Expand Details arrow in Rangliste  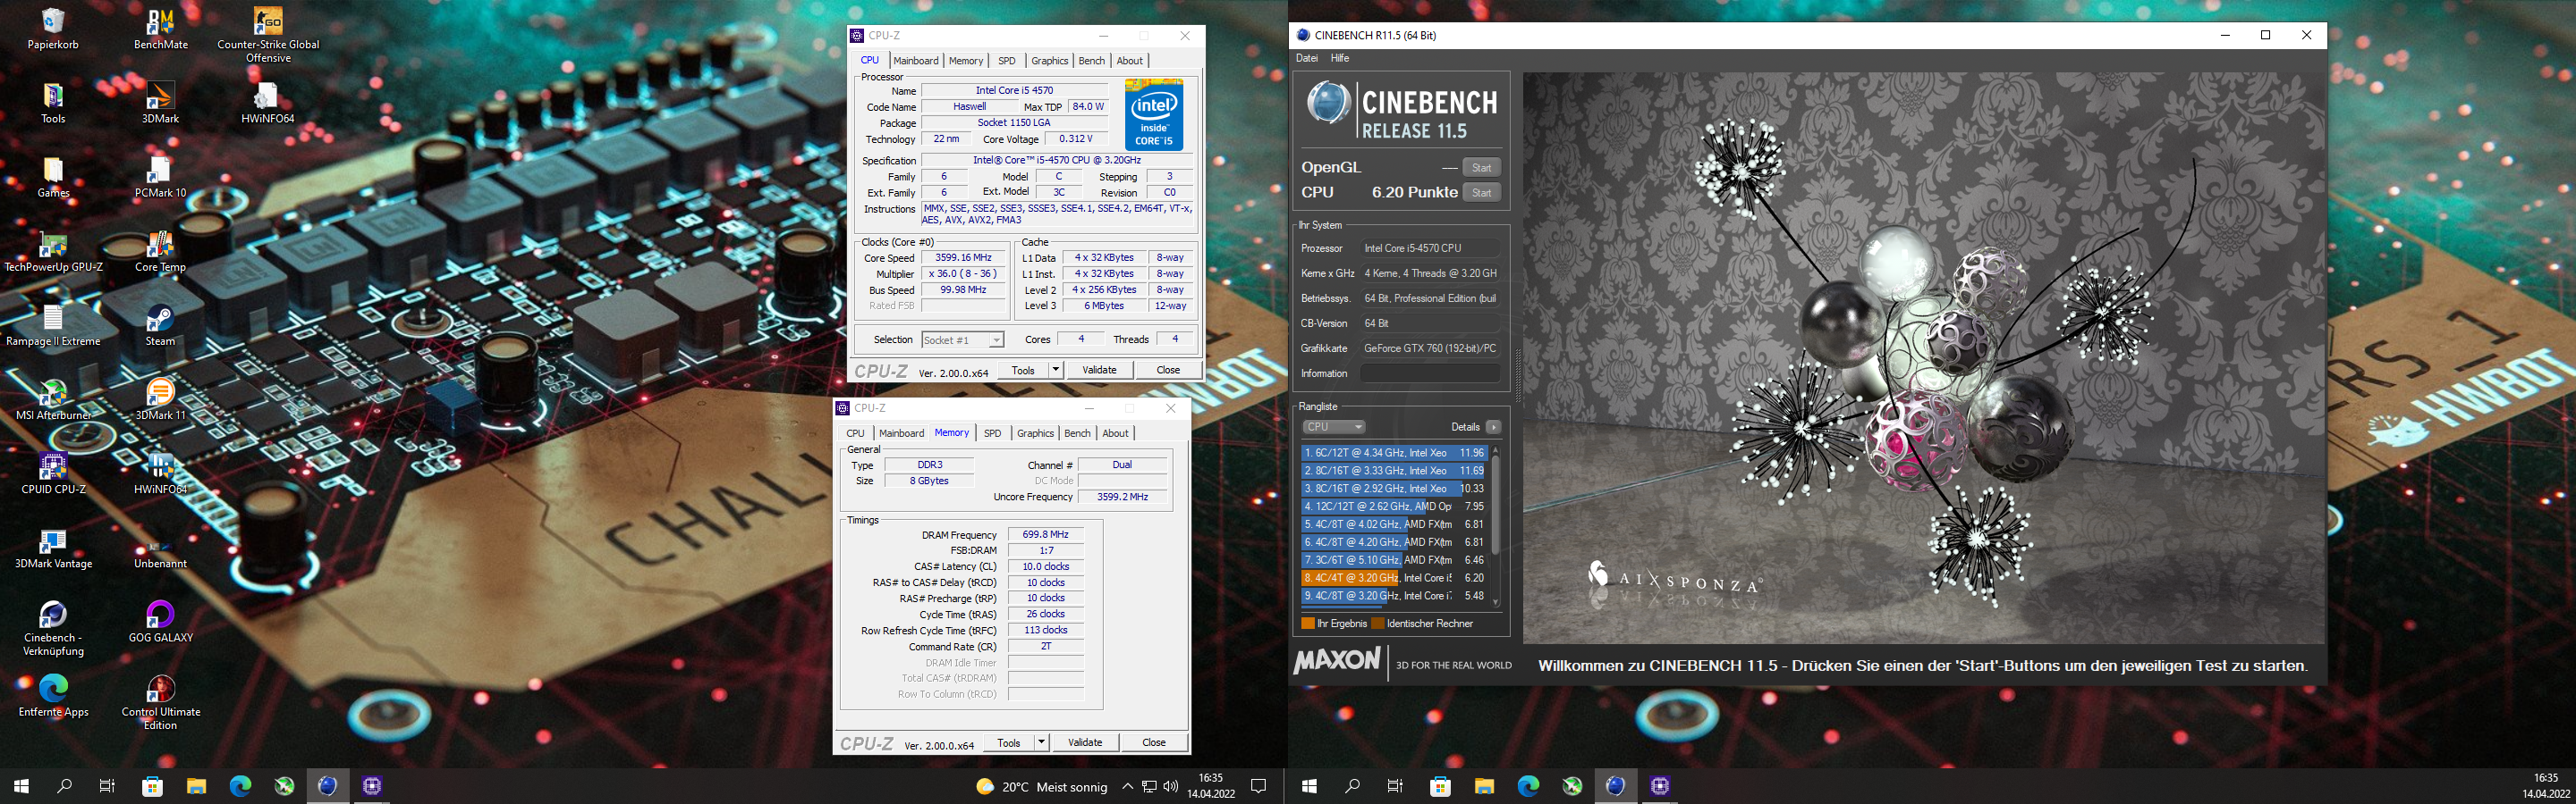[x=1493, y=428]
